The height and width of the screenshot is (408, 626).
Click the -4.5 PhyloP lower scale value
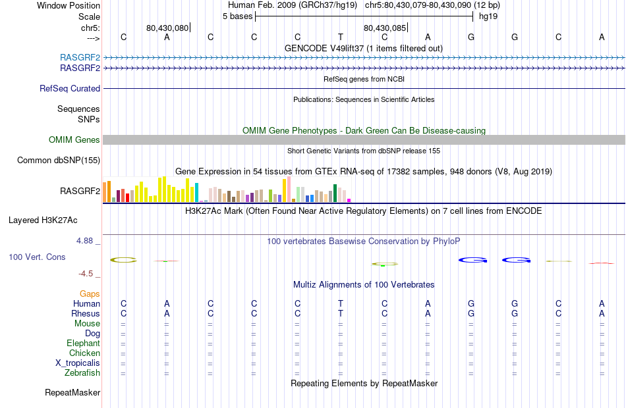[86, 274]
